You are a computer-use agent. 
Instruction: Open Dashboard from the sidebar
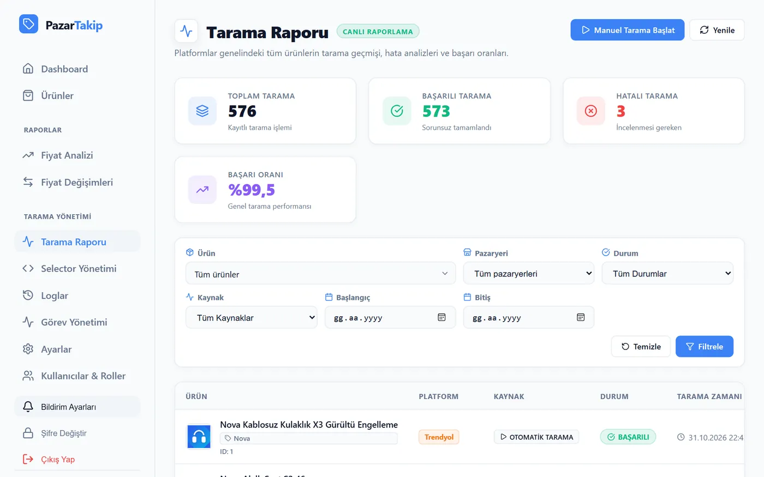click(77, 69)
